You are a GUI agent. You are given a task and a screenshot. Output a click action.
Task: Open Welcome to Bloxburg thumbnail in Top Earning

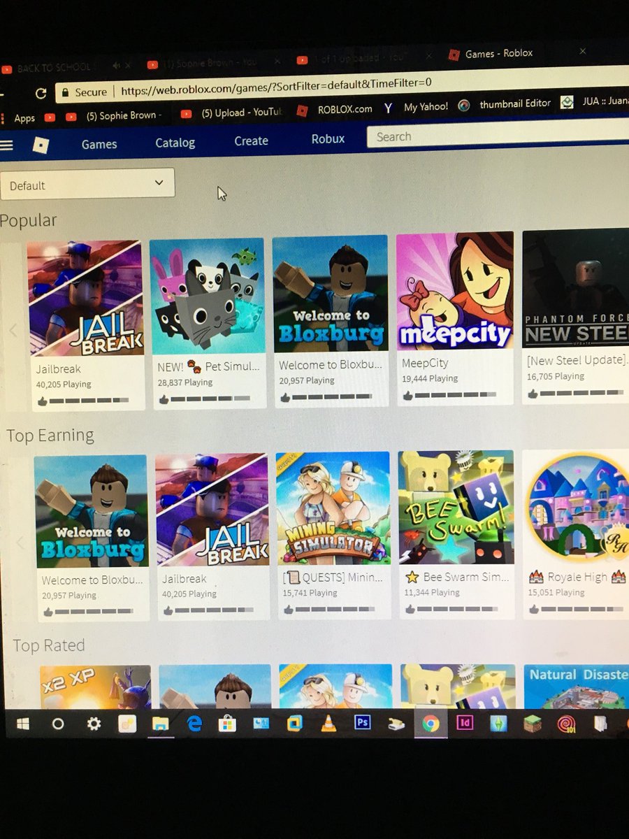[92, 511]
